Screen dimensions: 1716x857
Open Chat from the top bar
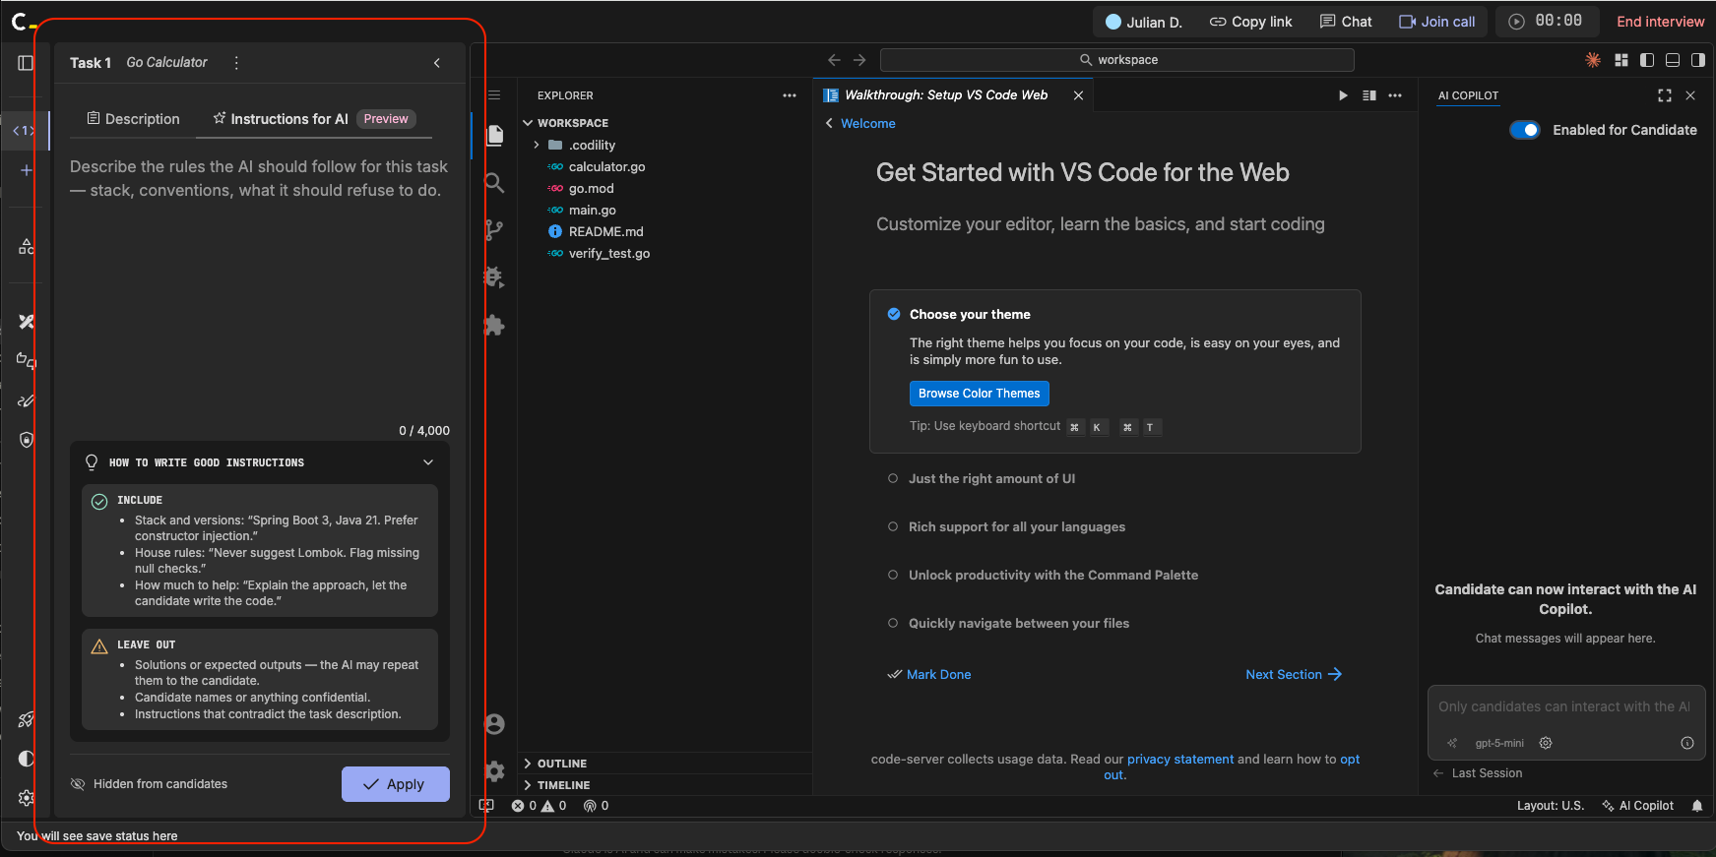(1346, 22)
